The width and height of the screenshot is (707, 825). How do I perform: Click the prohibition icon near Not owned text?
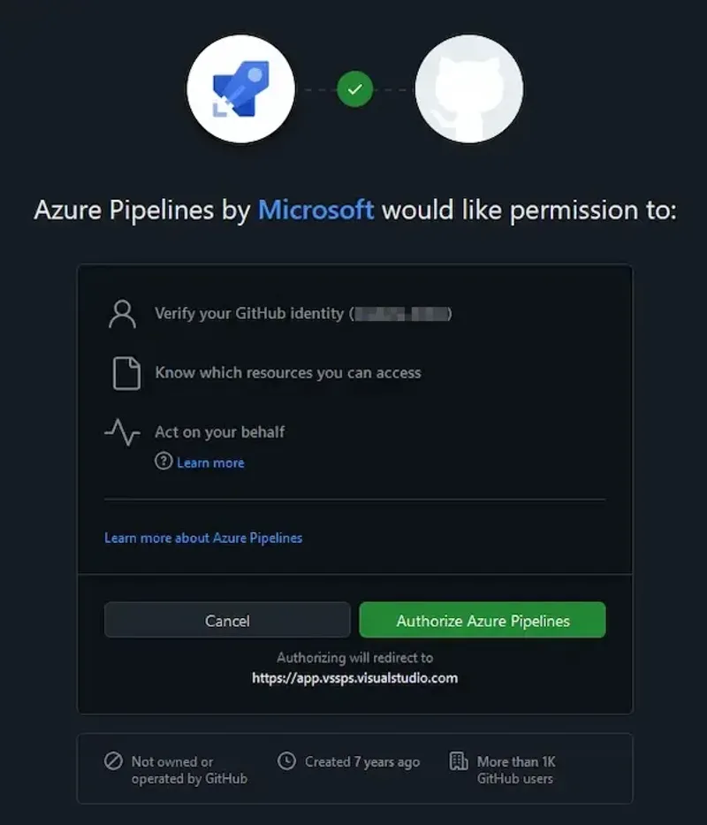(114, 761)
